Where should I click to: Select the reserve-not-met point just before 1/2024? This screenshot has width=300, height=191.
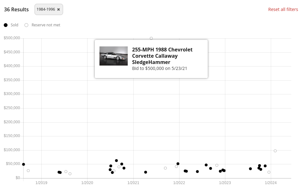point(269,172)
